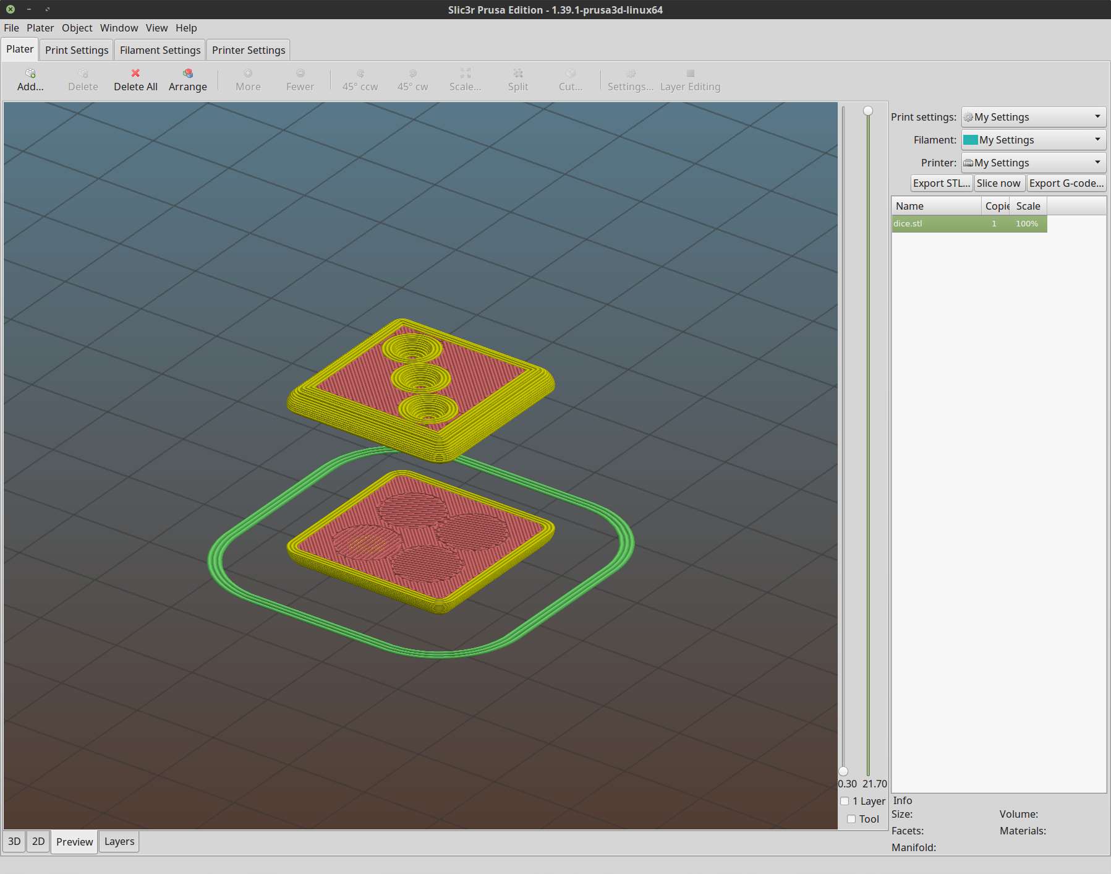Click the Copies column header
This screenshot has height=874, width=1111.
995,206
